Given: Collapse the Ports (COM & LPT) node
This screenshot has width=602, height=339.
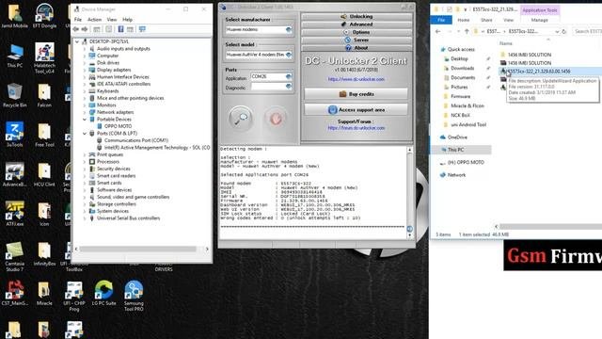Looking at the screenshot, I should tap(85, 134).
